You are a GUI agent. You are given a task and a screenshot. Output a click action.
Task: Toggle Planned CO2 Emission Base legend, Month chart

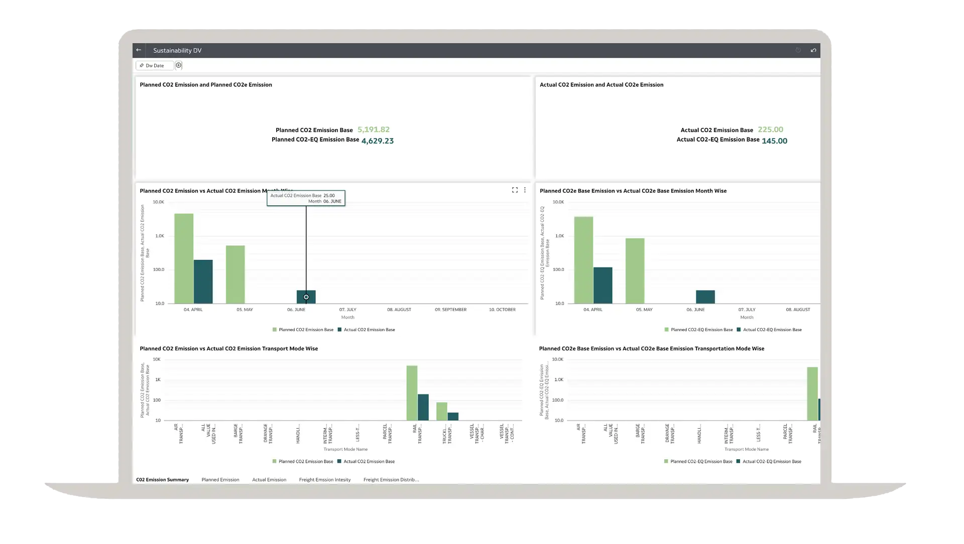(305, 330)
